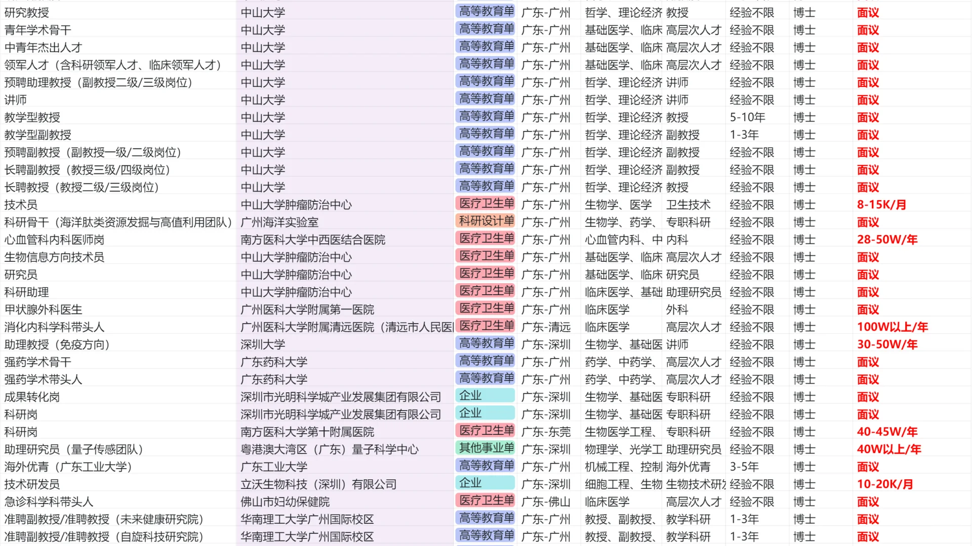Select the 5-10年 experience cell

[x=747, y=117]
